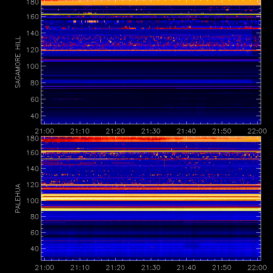Click the 180 tick label on Palehua axis
The width and height of the screenshot is (273, 273).
[32, 139]
